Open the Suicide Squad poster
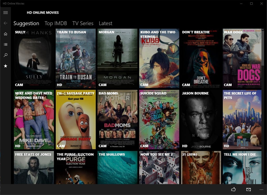The height and width of the screenshot is (195, 267). click(159, 120)
